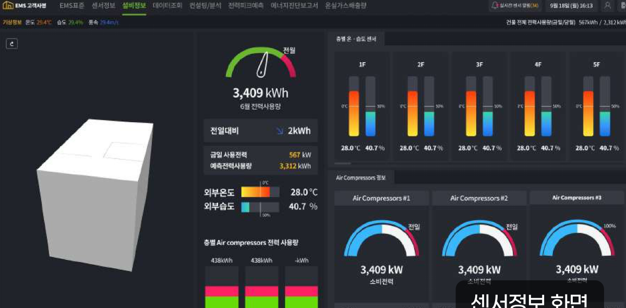The image size is (626, 308).
Task: Click the first 438kWh floor bar
Action: [221, 287]
